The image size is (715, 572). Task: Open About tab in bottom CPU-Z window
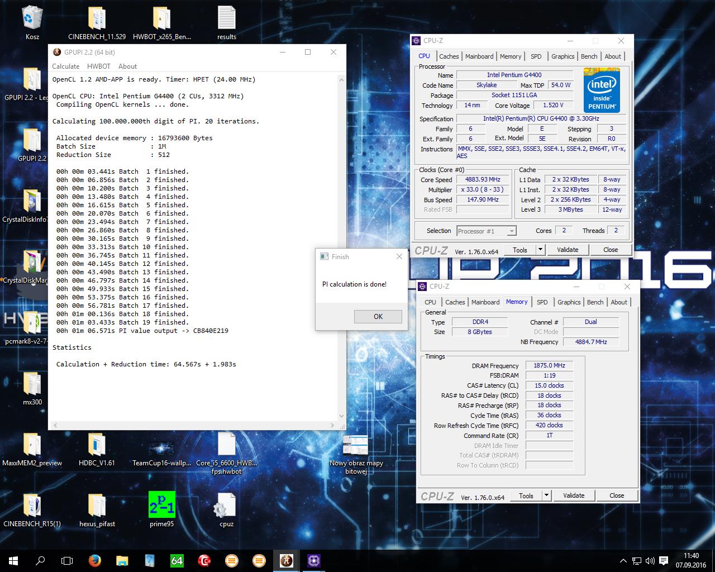[x=619, y=302]
